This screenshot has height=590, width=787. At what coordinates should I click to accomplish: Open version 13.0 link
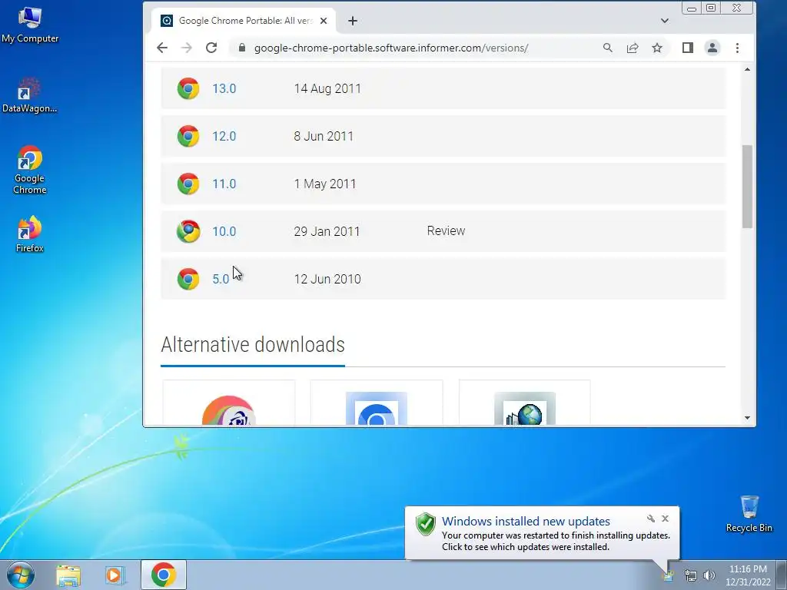(x=224, y=88)
